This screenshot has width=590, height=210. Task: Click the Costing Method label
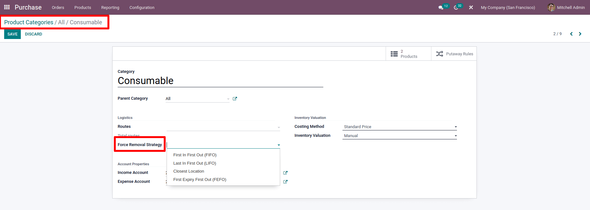[x=309, y=127]
